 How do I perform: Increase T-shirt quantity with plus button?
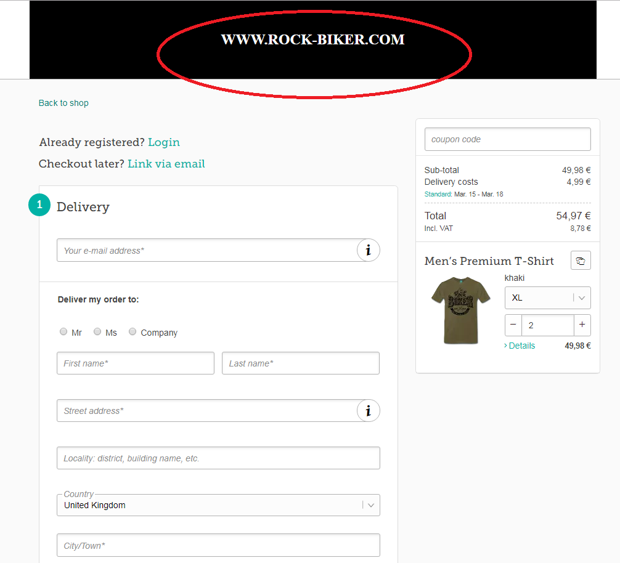click(582, 325)
